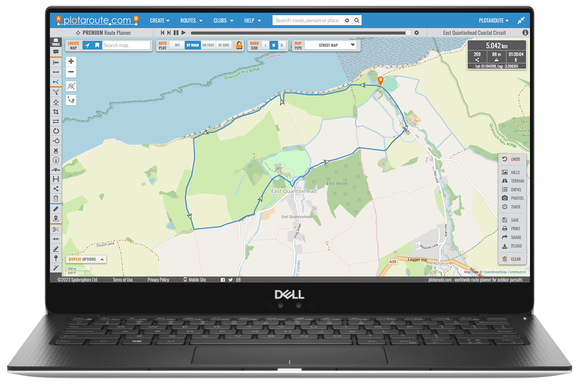Viewport: 578px width, 386px height.
Task: Click the map zoom in plus button
Action: [x=71, y=62]
